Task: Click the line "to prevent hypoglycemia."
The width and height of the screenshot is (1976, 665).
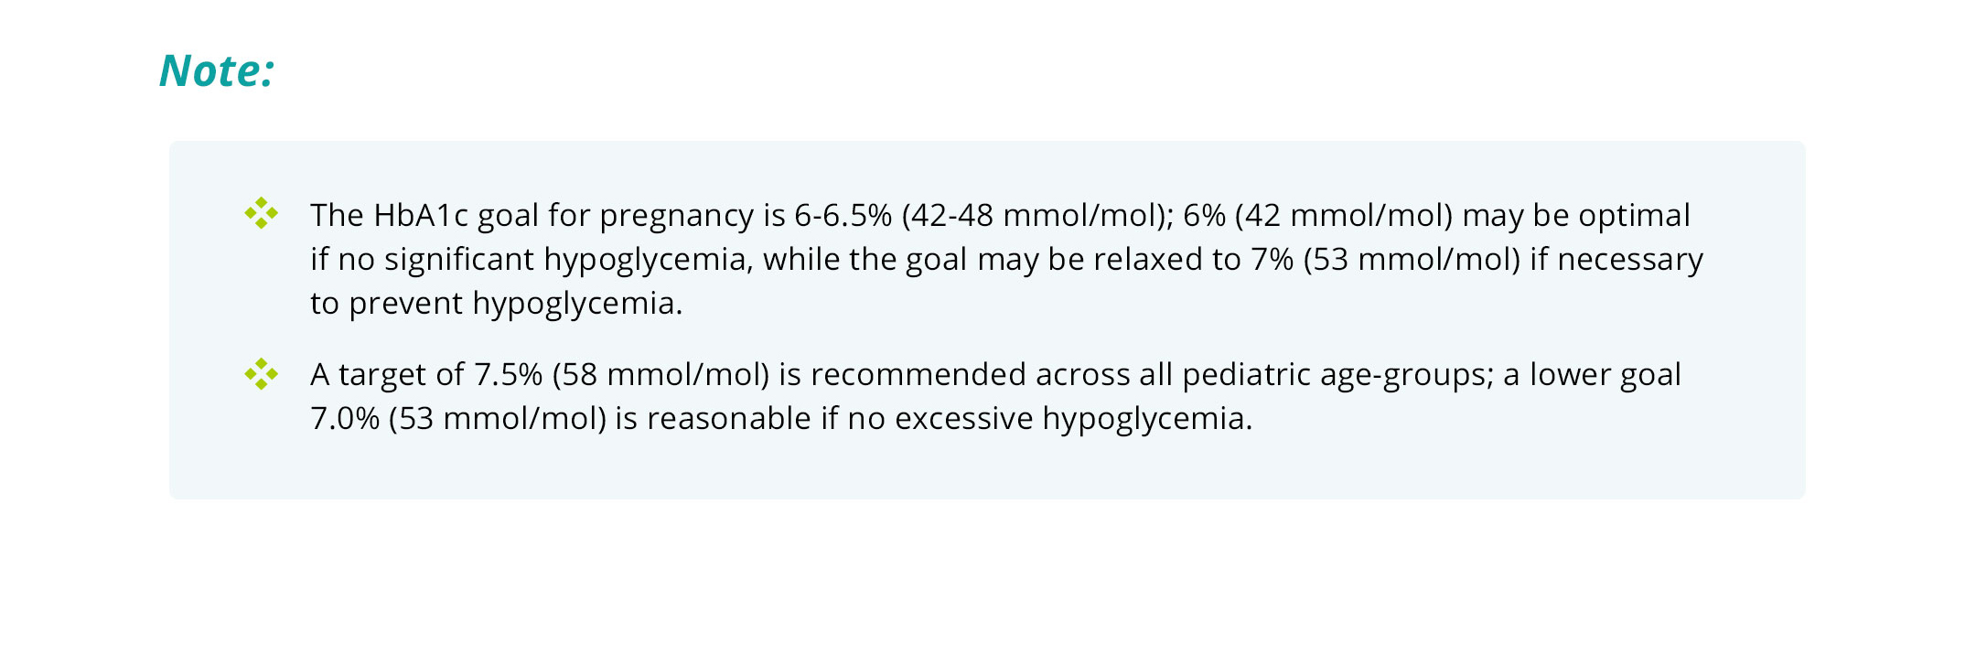Action: (x=496, y=304)
